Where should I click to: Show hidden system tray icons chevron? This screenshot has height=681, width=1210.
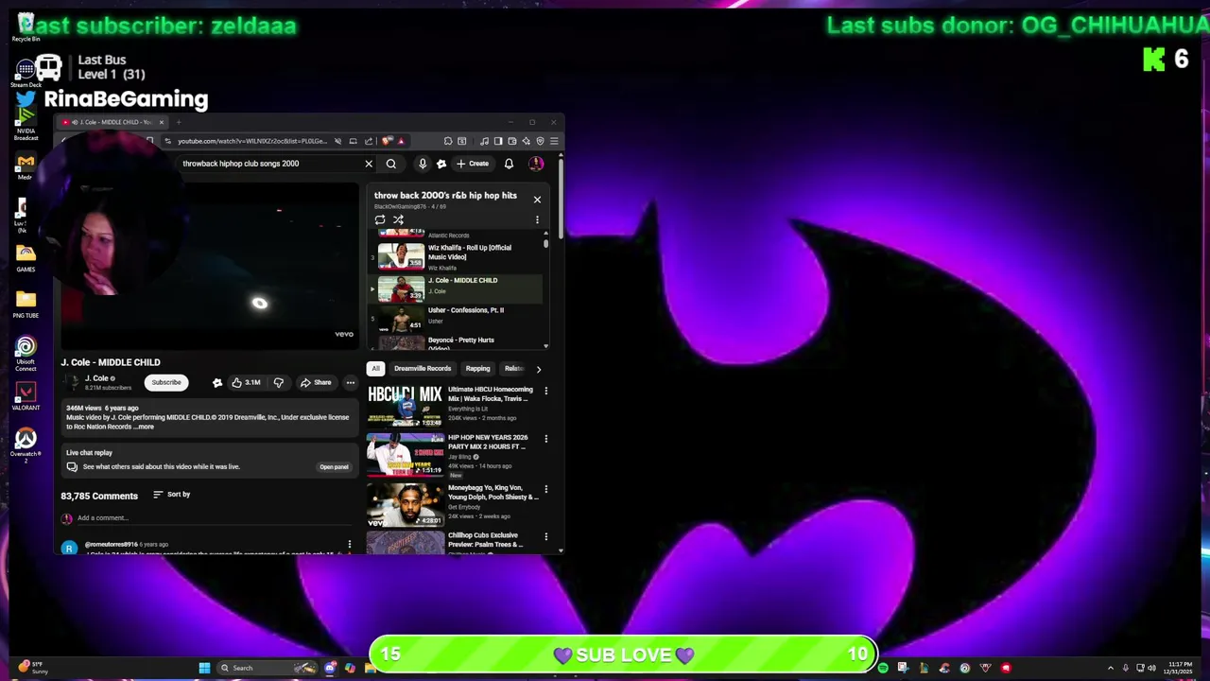[x=1111, y=668]
